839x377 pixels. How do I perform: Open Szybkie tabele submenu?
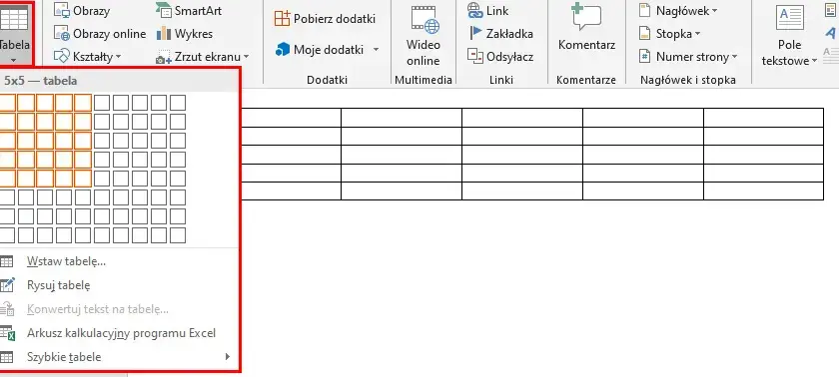pyautogui.click(x=119, y=357)
